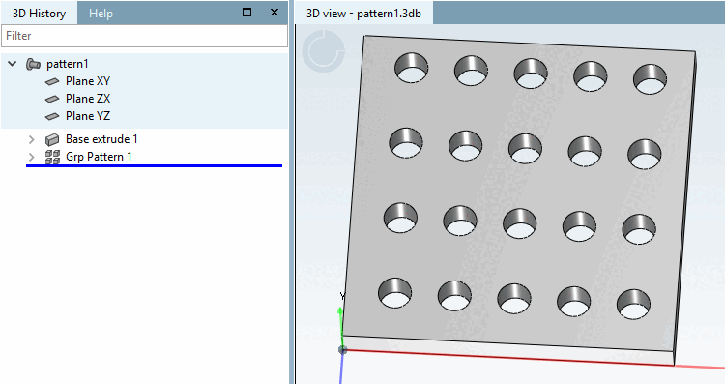Open the Help tab
The image size is (725, 384).
[x=101, y=14]
